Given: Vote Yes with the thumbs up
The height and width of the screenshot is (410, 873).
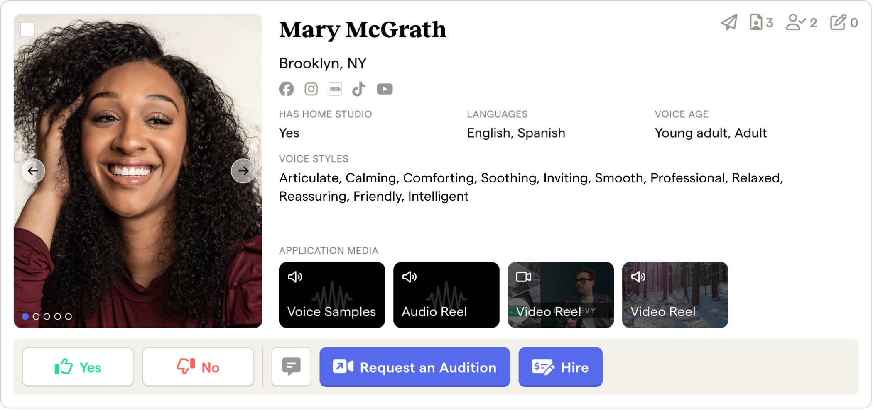Looking at the screenshot, I should point(78,367).
